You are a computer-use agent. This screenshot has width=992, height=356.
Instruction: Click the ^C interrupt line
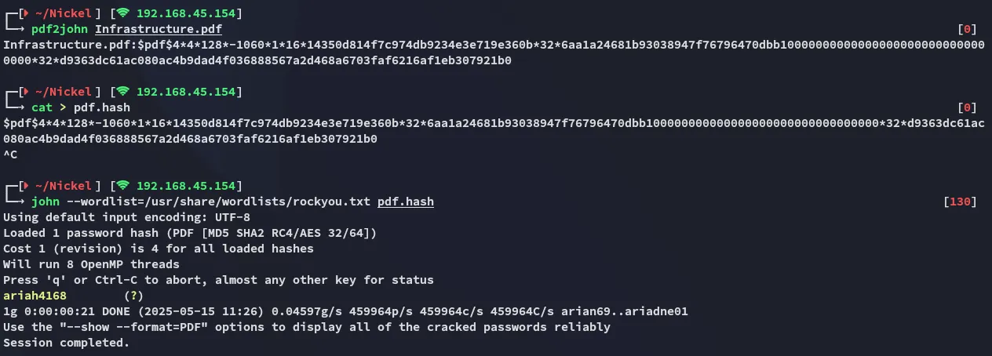click(10, 154)
